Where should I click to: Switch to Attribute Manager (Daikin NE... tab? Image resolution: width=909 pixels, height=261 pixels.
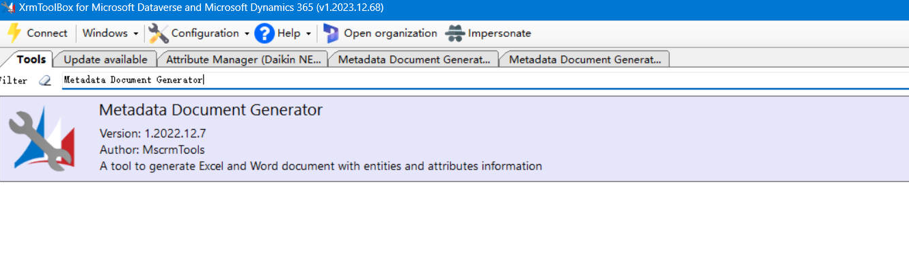[243, 59]
